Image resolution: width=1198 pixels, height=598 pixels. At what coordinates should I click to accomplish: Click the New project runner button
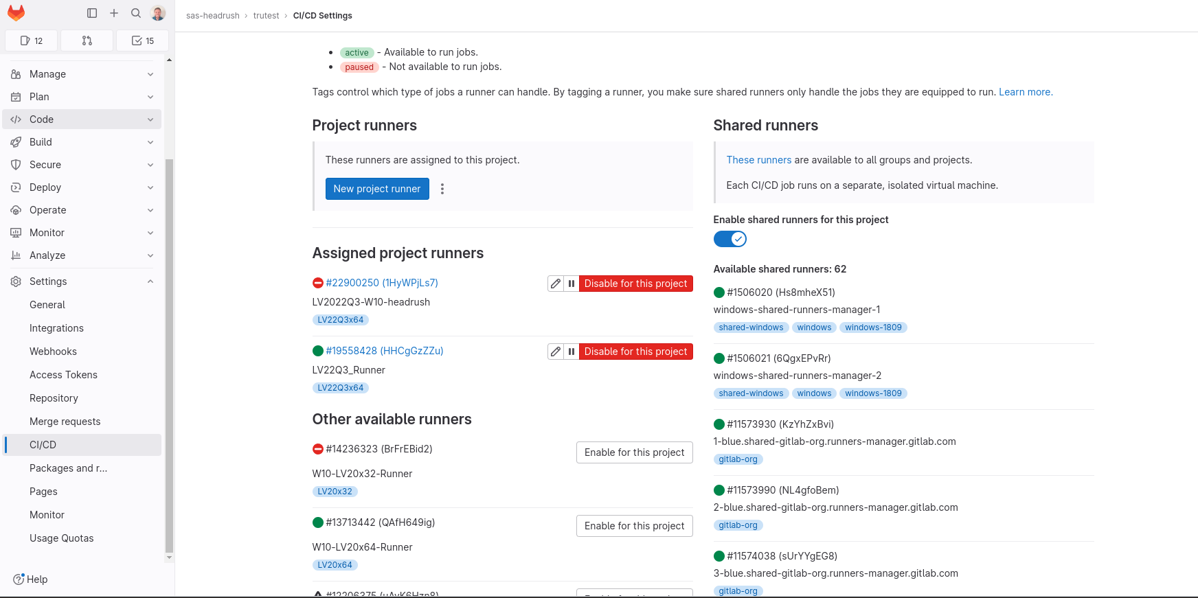377,189
